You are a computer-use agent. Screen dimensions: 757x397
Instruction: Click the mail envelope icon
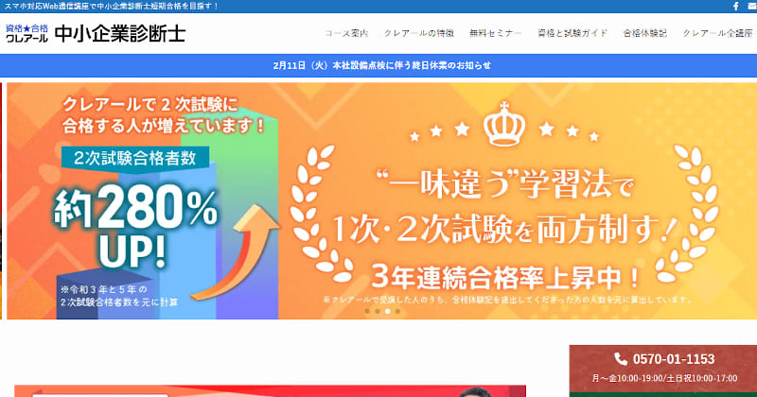pyautogui.click(x=752, y=7)
